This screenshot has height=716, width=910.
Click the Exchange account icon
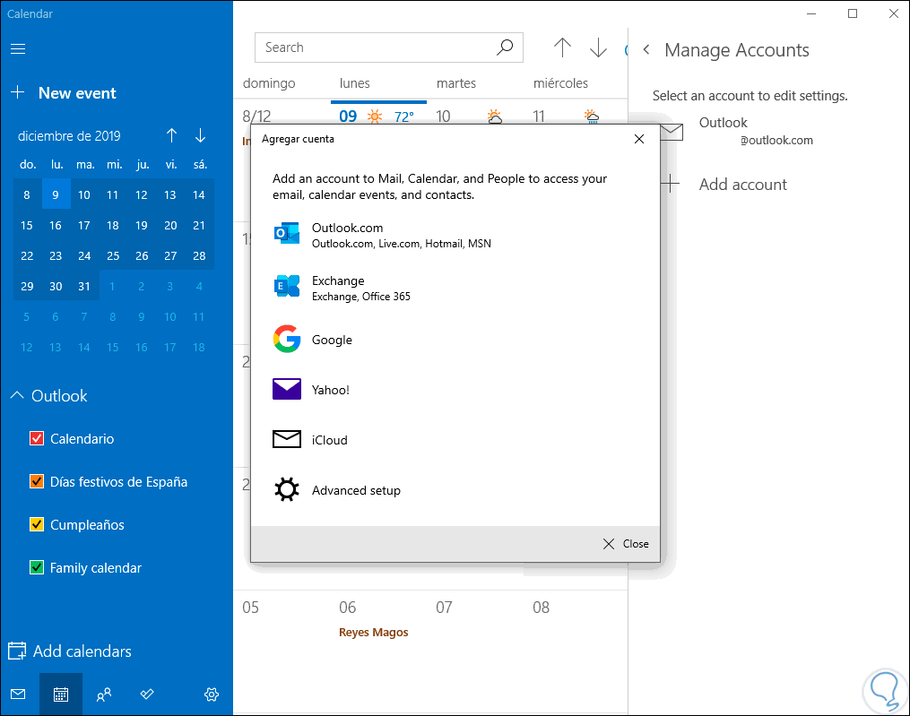287,286
